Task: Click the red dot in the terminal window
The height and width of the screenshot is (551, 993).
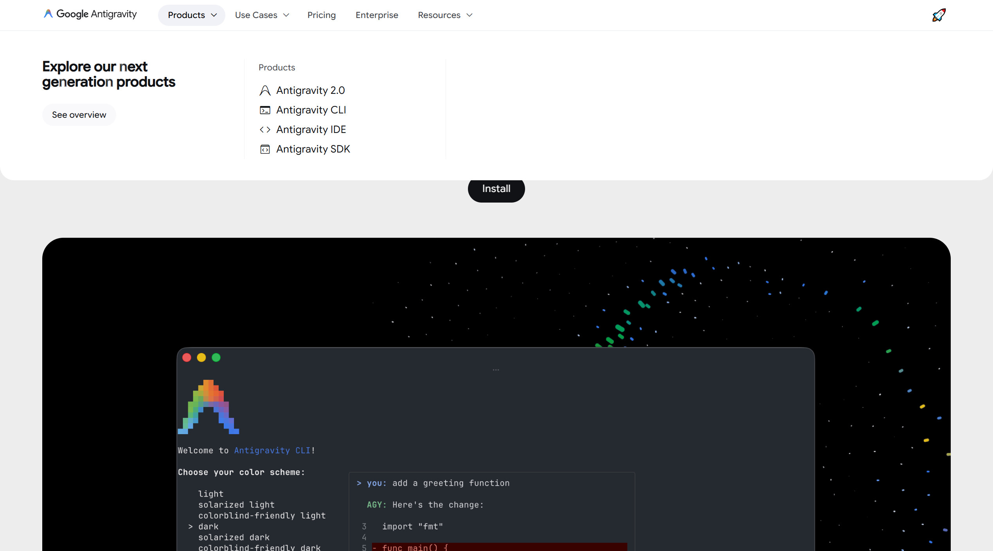Action: tap(187, 358)
